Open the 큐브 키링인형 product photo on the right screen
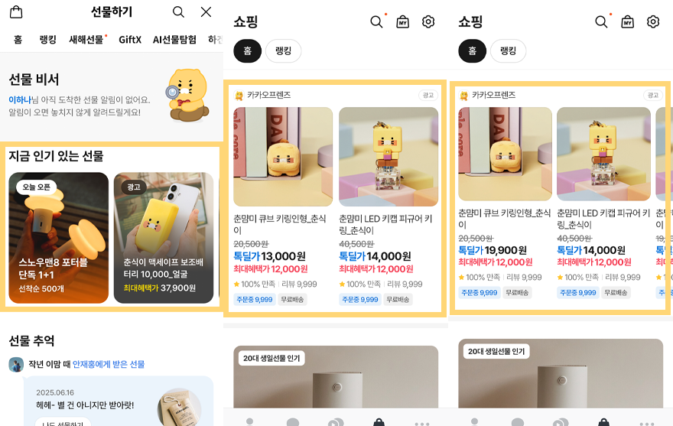The image size is (673, 426). [x=506, y=154]
